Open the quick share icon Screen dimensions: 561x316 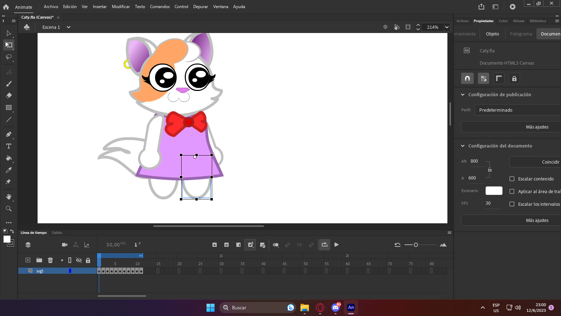(481, 7)
